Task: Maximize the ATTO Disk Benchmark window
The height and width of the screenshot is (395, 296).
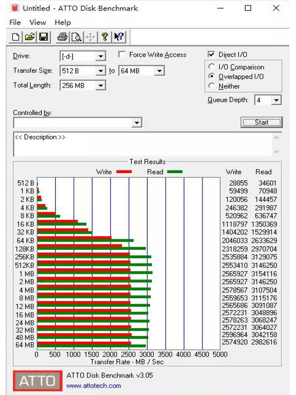Action: [248, 8]
